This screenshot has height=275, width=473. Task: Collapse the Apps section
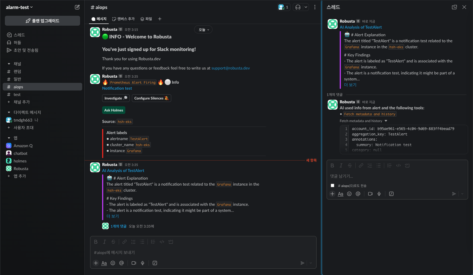[x=9, y=138]
